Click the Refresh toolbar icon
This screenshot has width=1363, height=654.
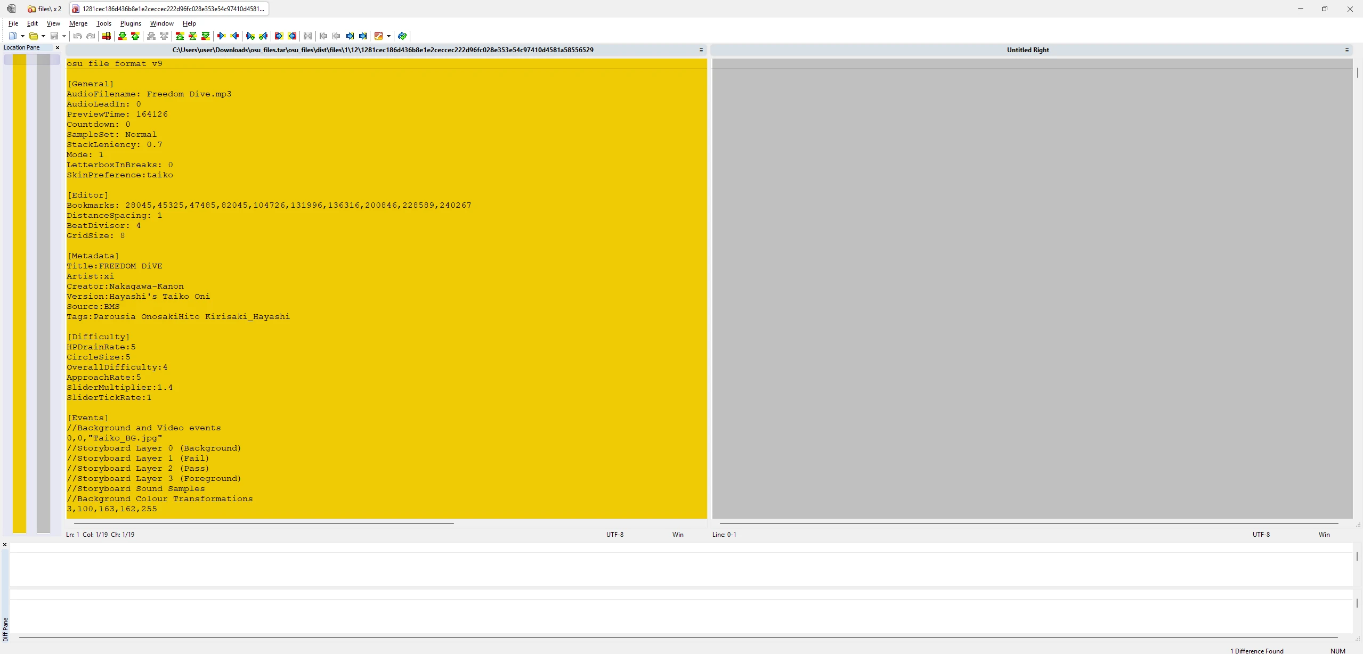click(402, 36)
